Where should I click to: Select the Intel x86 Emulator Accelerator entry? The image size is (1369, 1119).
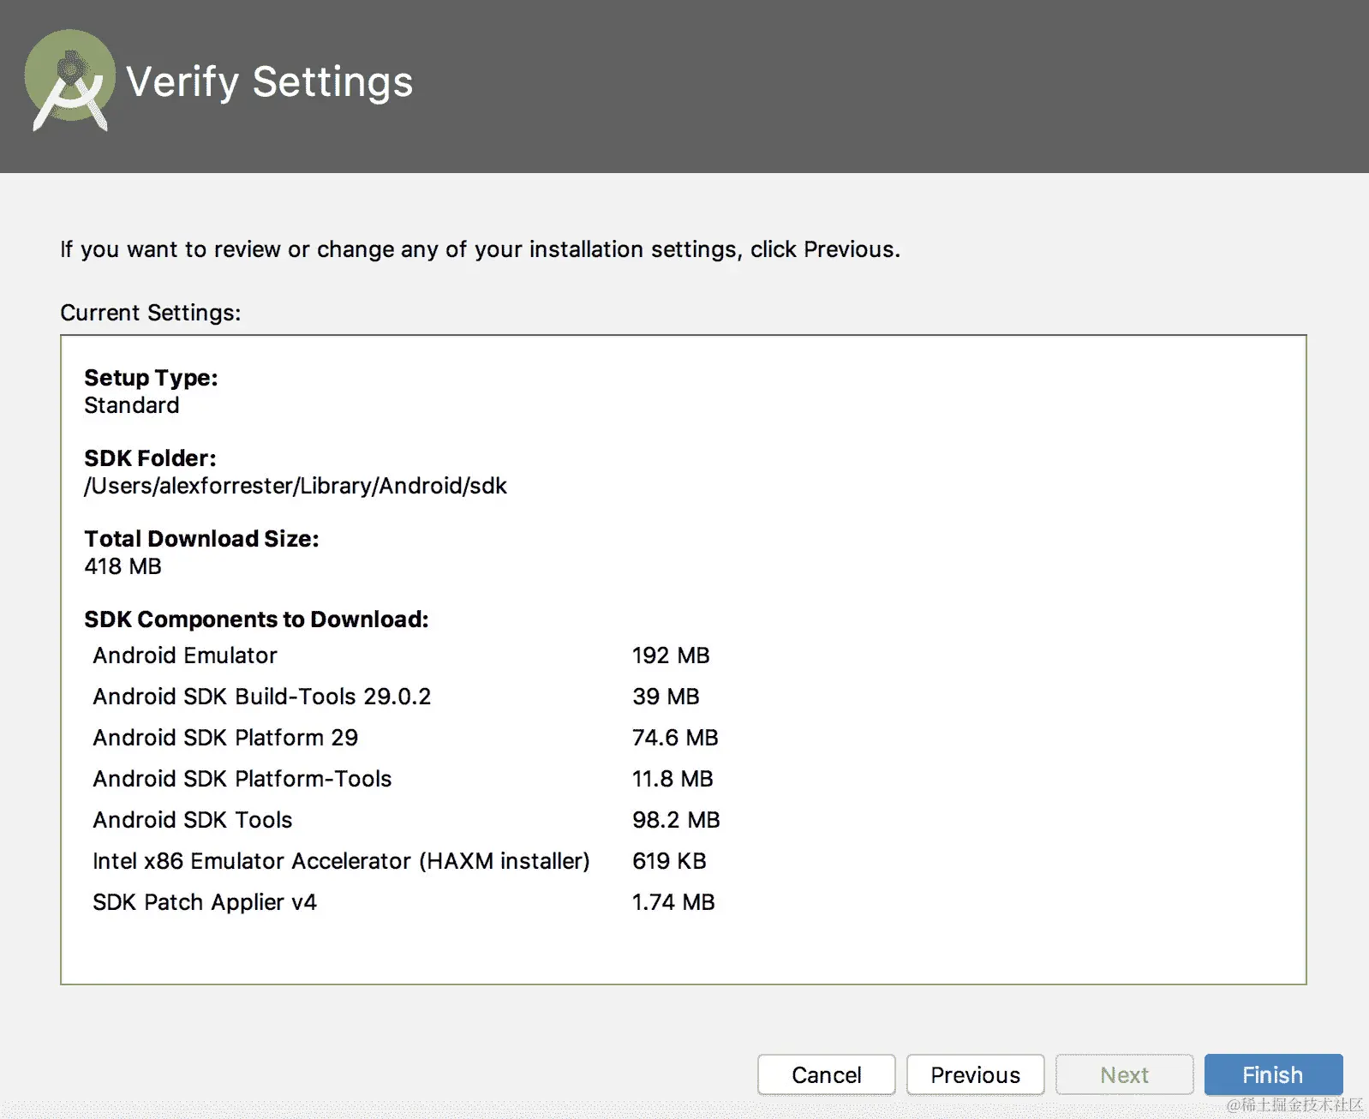pos(341,861)
